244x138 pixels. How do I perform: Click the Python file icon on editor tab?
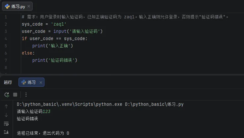point(7,7)
